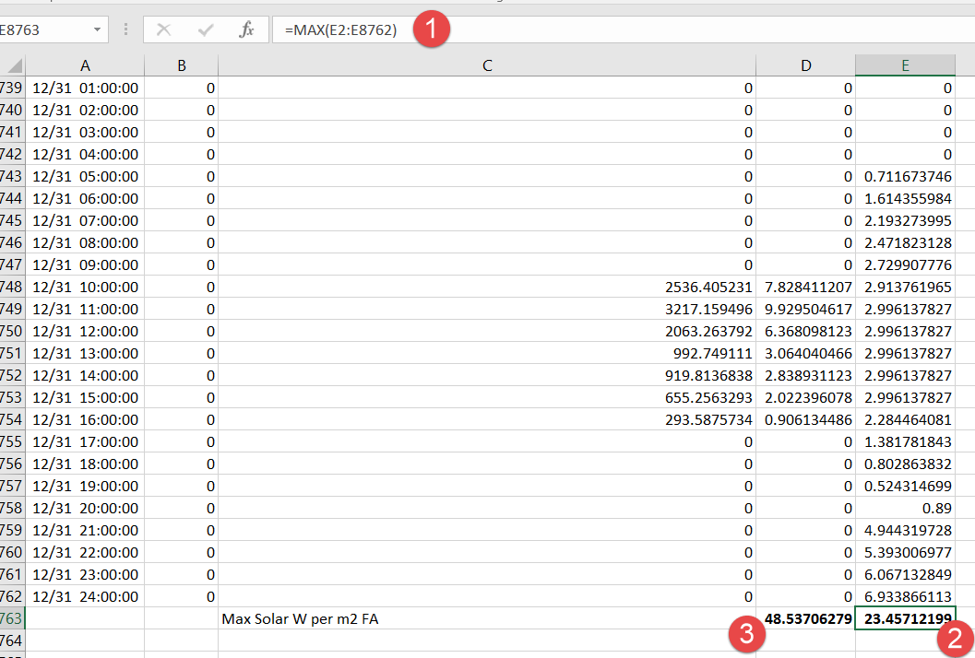Select cell value 2.284464081
The width and height of the screenshot is (975, 658).
(x=908, y=420)
